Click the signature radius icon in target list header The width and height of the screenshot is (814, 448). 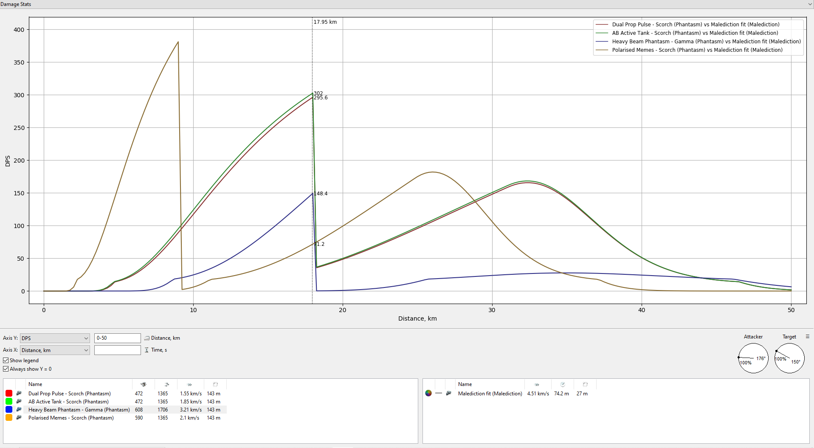[563, 384]
